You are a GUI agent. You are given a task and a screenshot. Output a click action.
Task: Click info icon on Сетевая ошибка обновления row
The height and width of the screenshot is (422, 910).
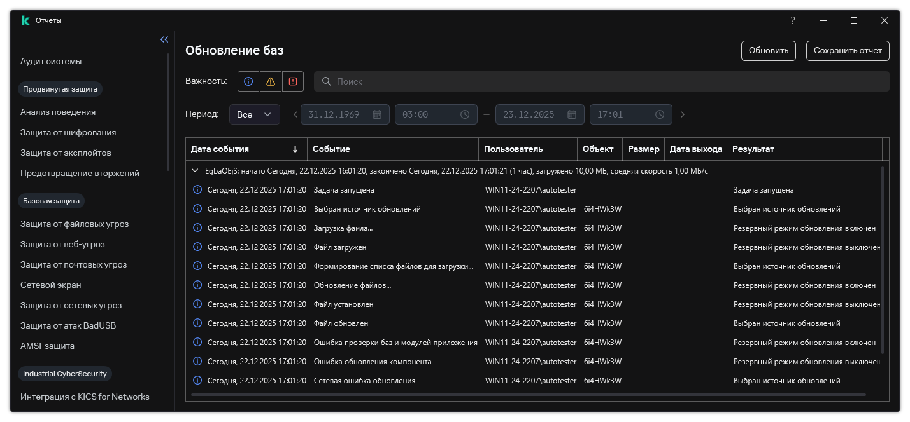[x=197, y=381]
